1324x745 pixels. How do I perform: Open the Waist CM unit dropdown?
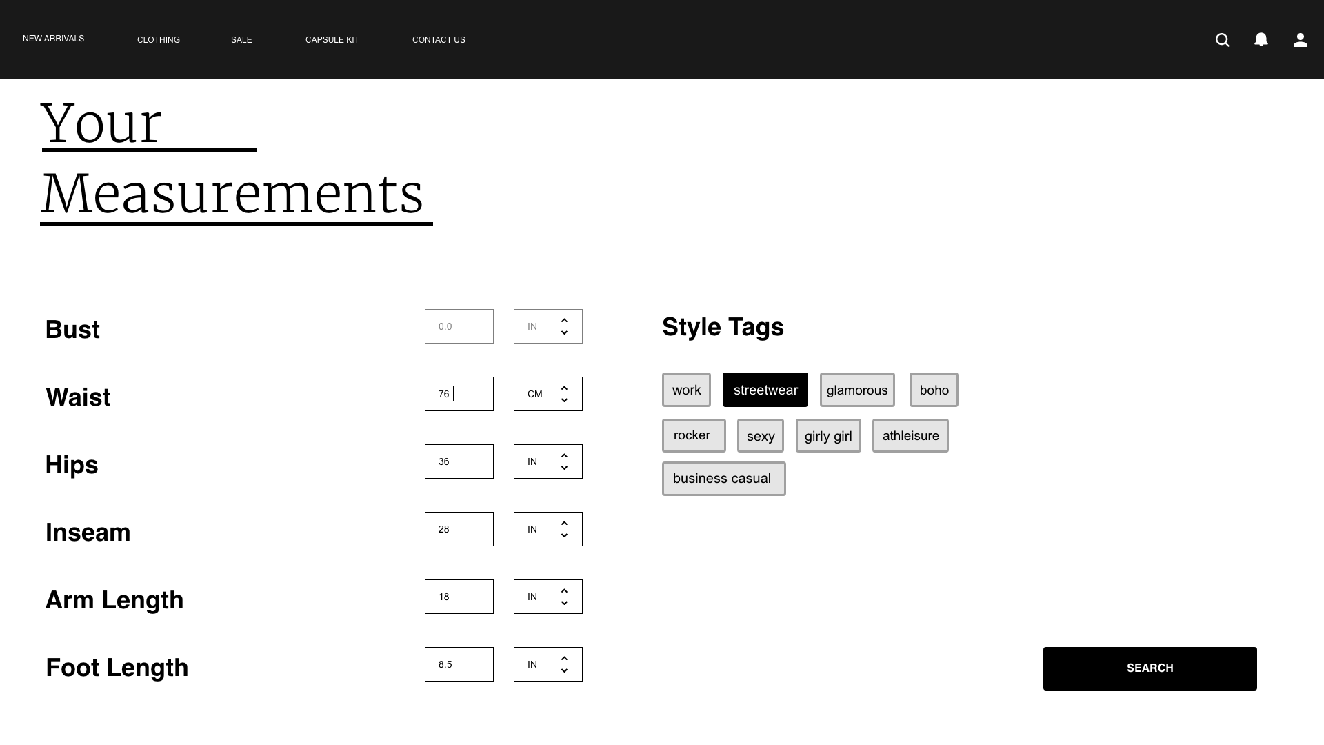click(548, 394)
